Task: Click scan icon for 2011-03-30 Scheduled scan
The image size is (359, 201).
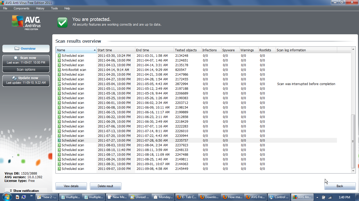Action: (x=59, y=55)
